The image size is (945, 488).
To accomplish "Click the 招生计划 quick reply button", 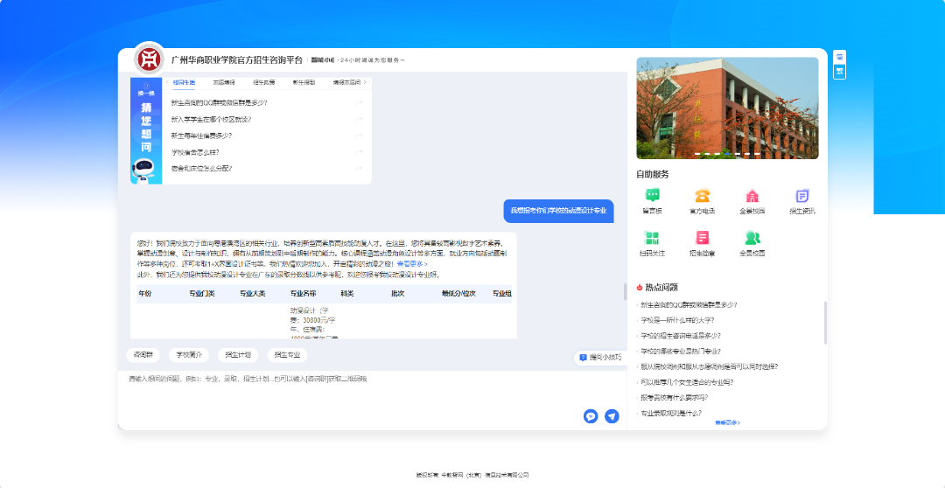I will (x=237, y=355).
